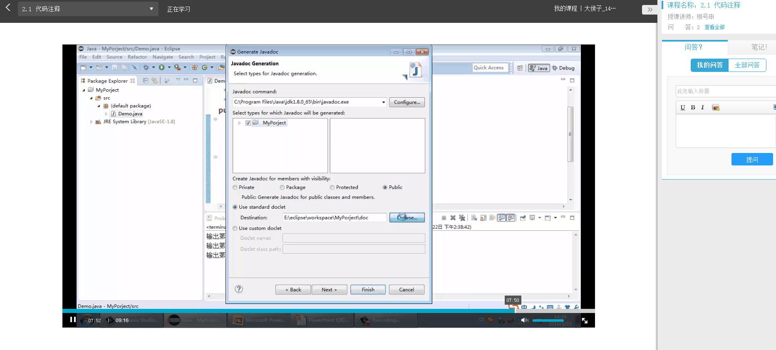Open Debug toolbar dropdown arrow
Screen dimensions: 776x350
pyautogui.click(x=154, y=67)
